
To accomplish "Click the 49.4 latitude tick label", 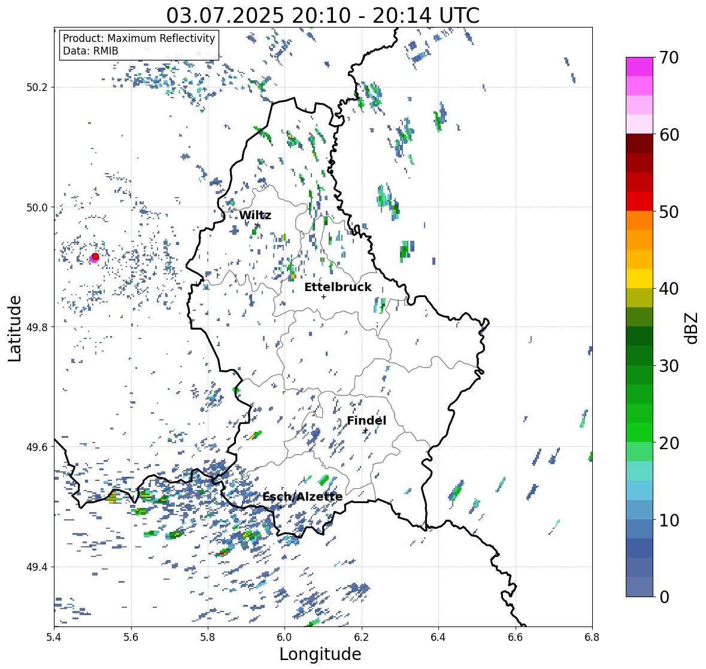I will point(37,567).
